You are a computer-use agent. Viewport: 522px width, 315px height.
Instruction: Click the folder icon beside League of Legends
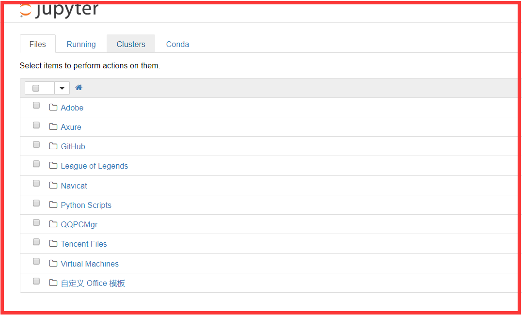[53, 165]
